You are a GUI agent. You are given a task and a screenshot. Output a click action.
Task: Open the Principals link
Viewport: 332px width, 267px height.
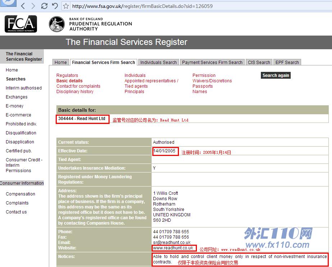tap(134, 92)
